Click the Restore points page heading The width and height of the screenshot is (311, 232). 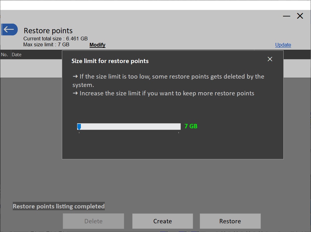48,31
